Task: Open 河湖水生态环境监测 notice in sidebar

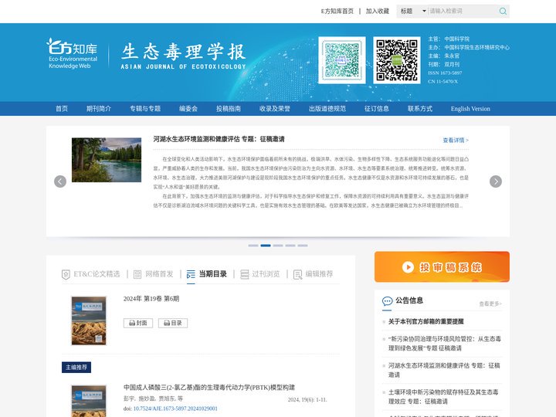Action: tap(444, 370)
